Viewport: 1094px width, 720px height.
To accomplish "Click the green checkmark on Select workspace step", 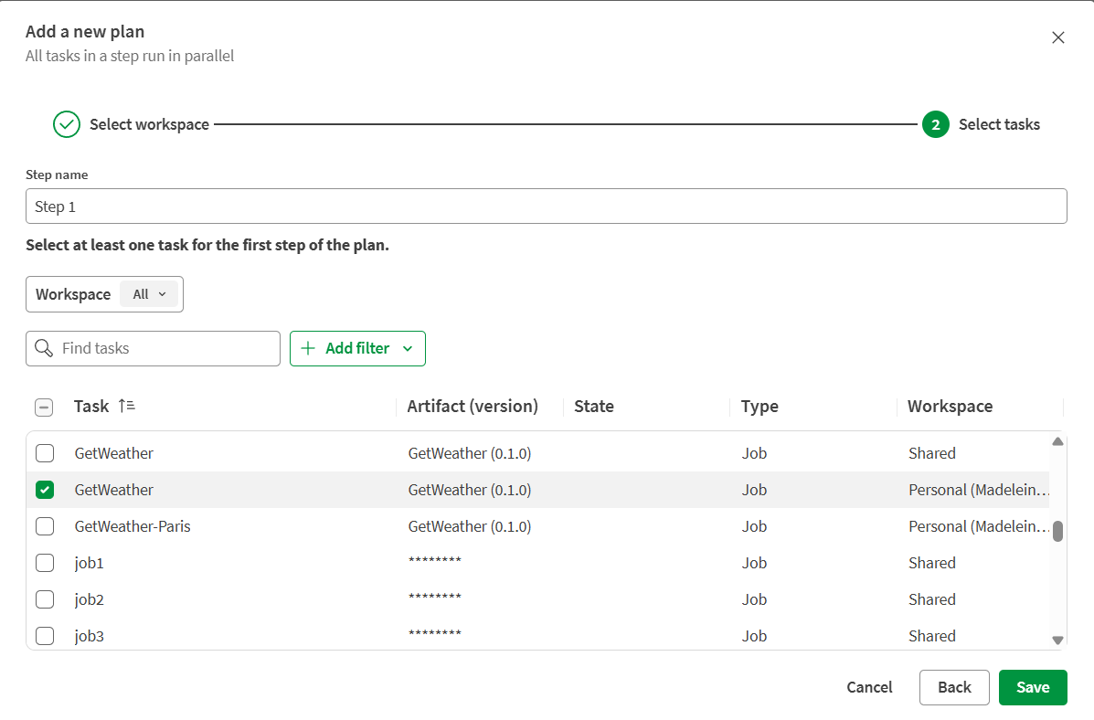I will 66,124.
